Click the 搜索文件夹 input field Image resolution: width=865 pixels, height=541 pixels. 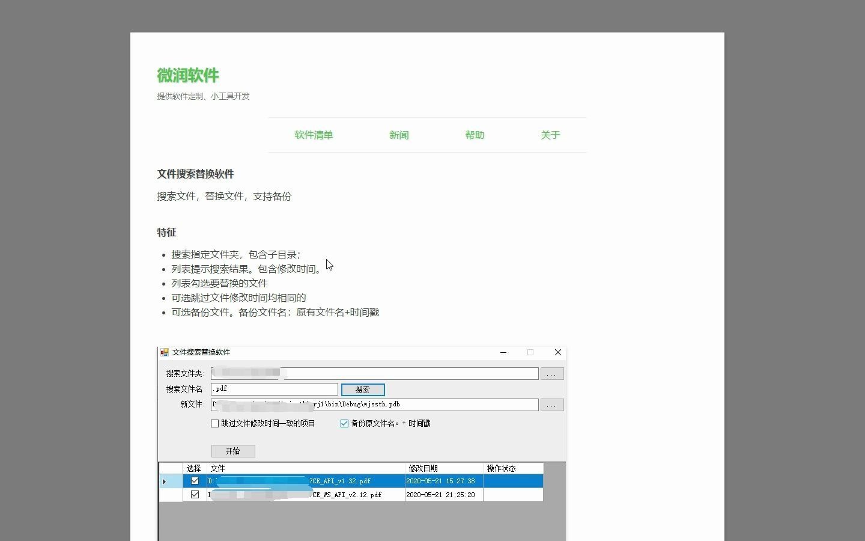click(374, 374)
